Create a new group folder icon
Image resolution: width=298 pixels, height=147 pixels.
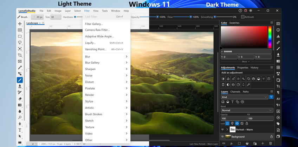point(255,143)
